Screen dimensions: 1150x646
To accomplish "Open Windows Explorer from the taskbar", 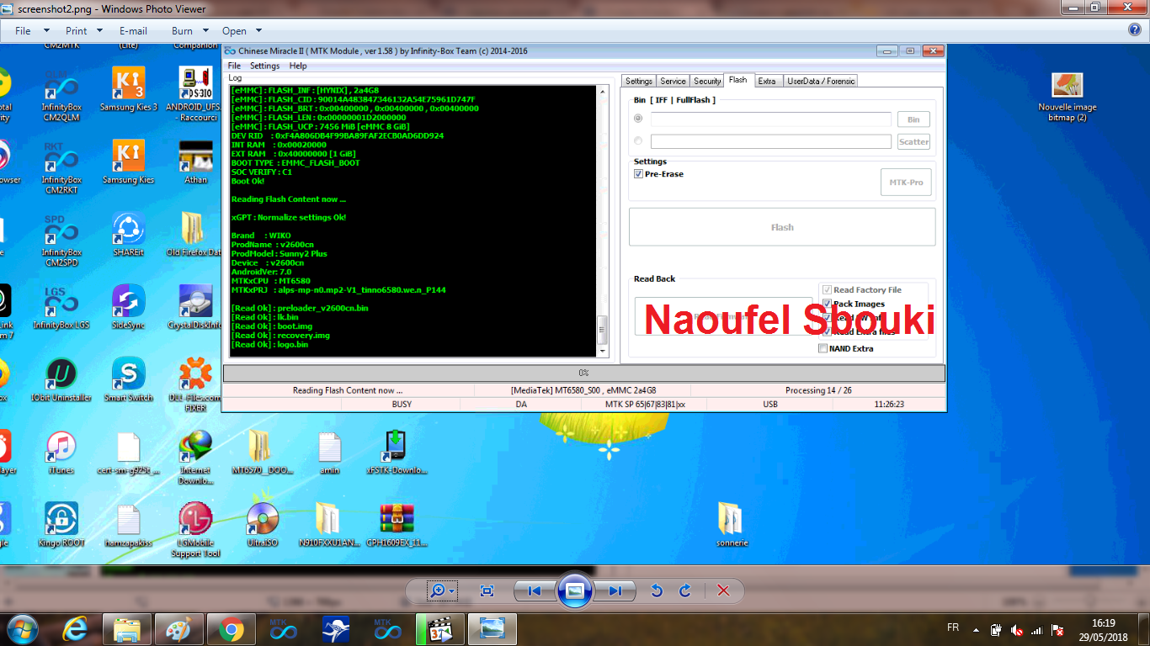I will pyautogui.click(x=127, y=628).
